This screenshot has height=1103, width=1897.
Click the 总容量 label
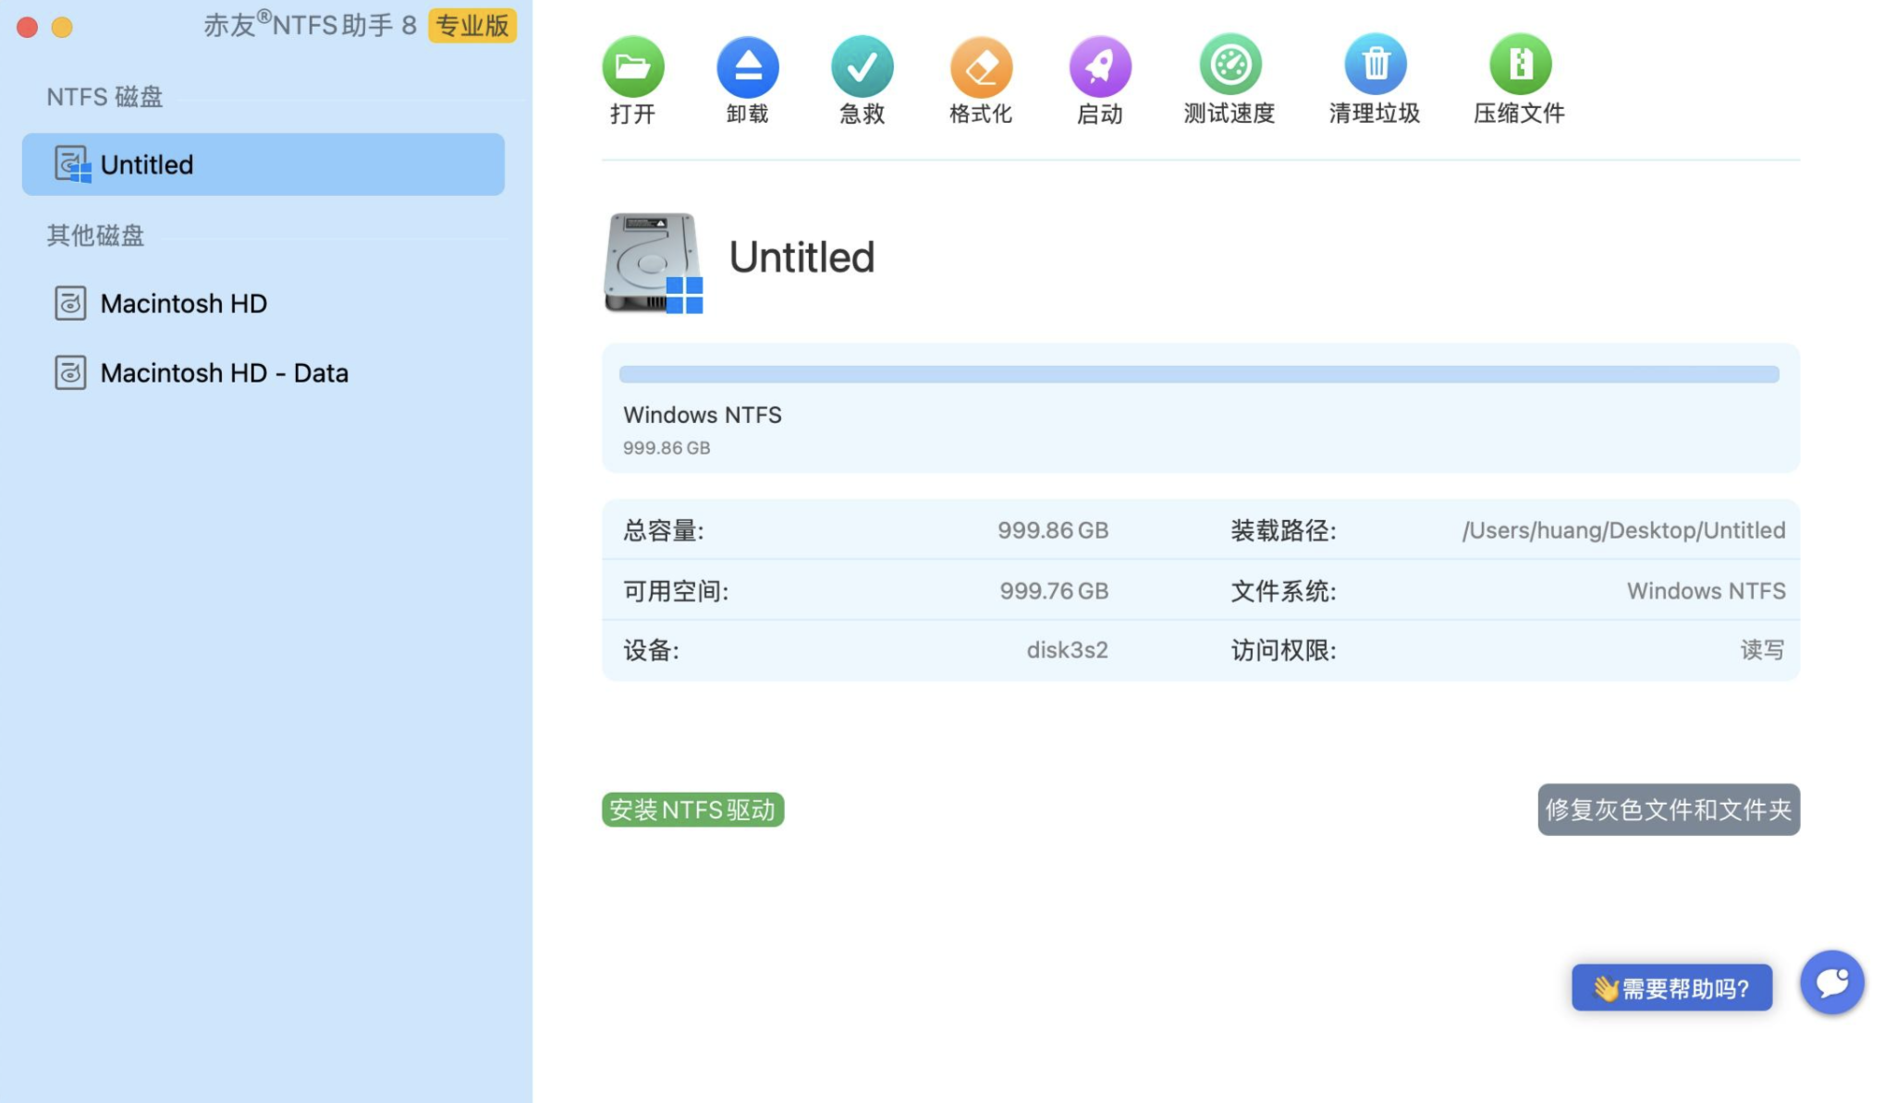coord(664,530)
